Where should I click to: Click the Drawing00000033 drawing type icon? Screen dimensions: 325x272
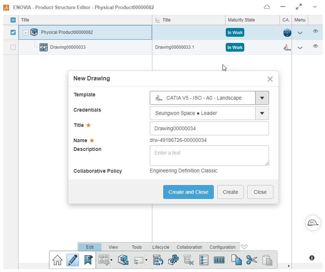point(44,47)
